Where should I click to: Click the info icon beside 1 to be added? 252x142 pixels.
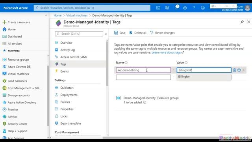coord(145,103)
